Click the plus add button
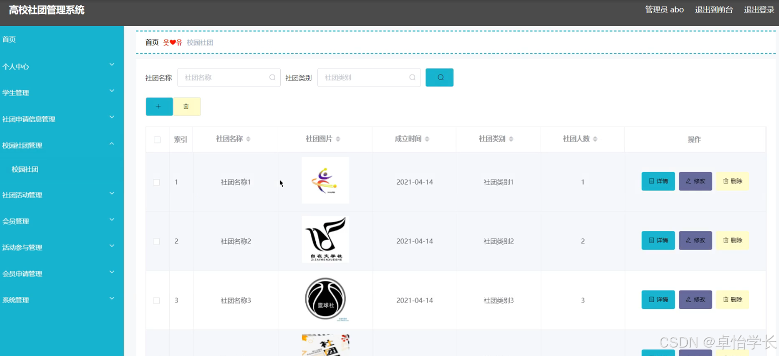This screenshot has width=779, height=356. point(159,106)
